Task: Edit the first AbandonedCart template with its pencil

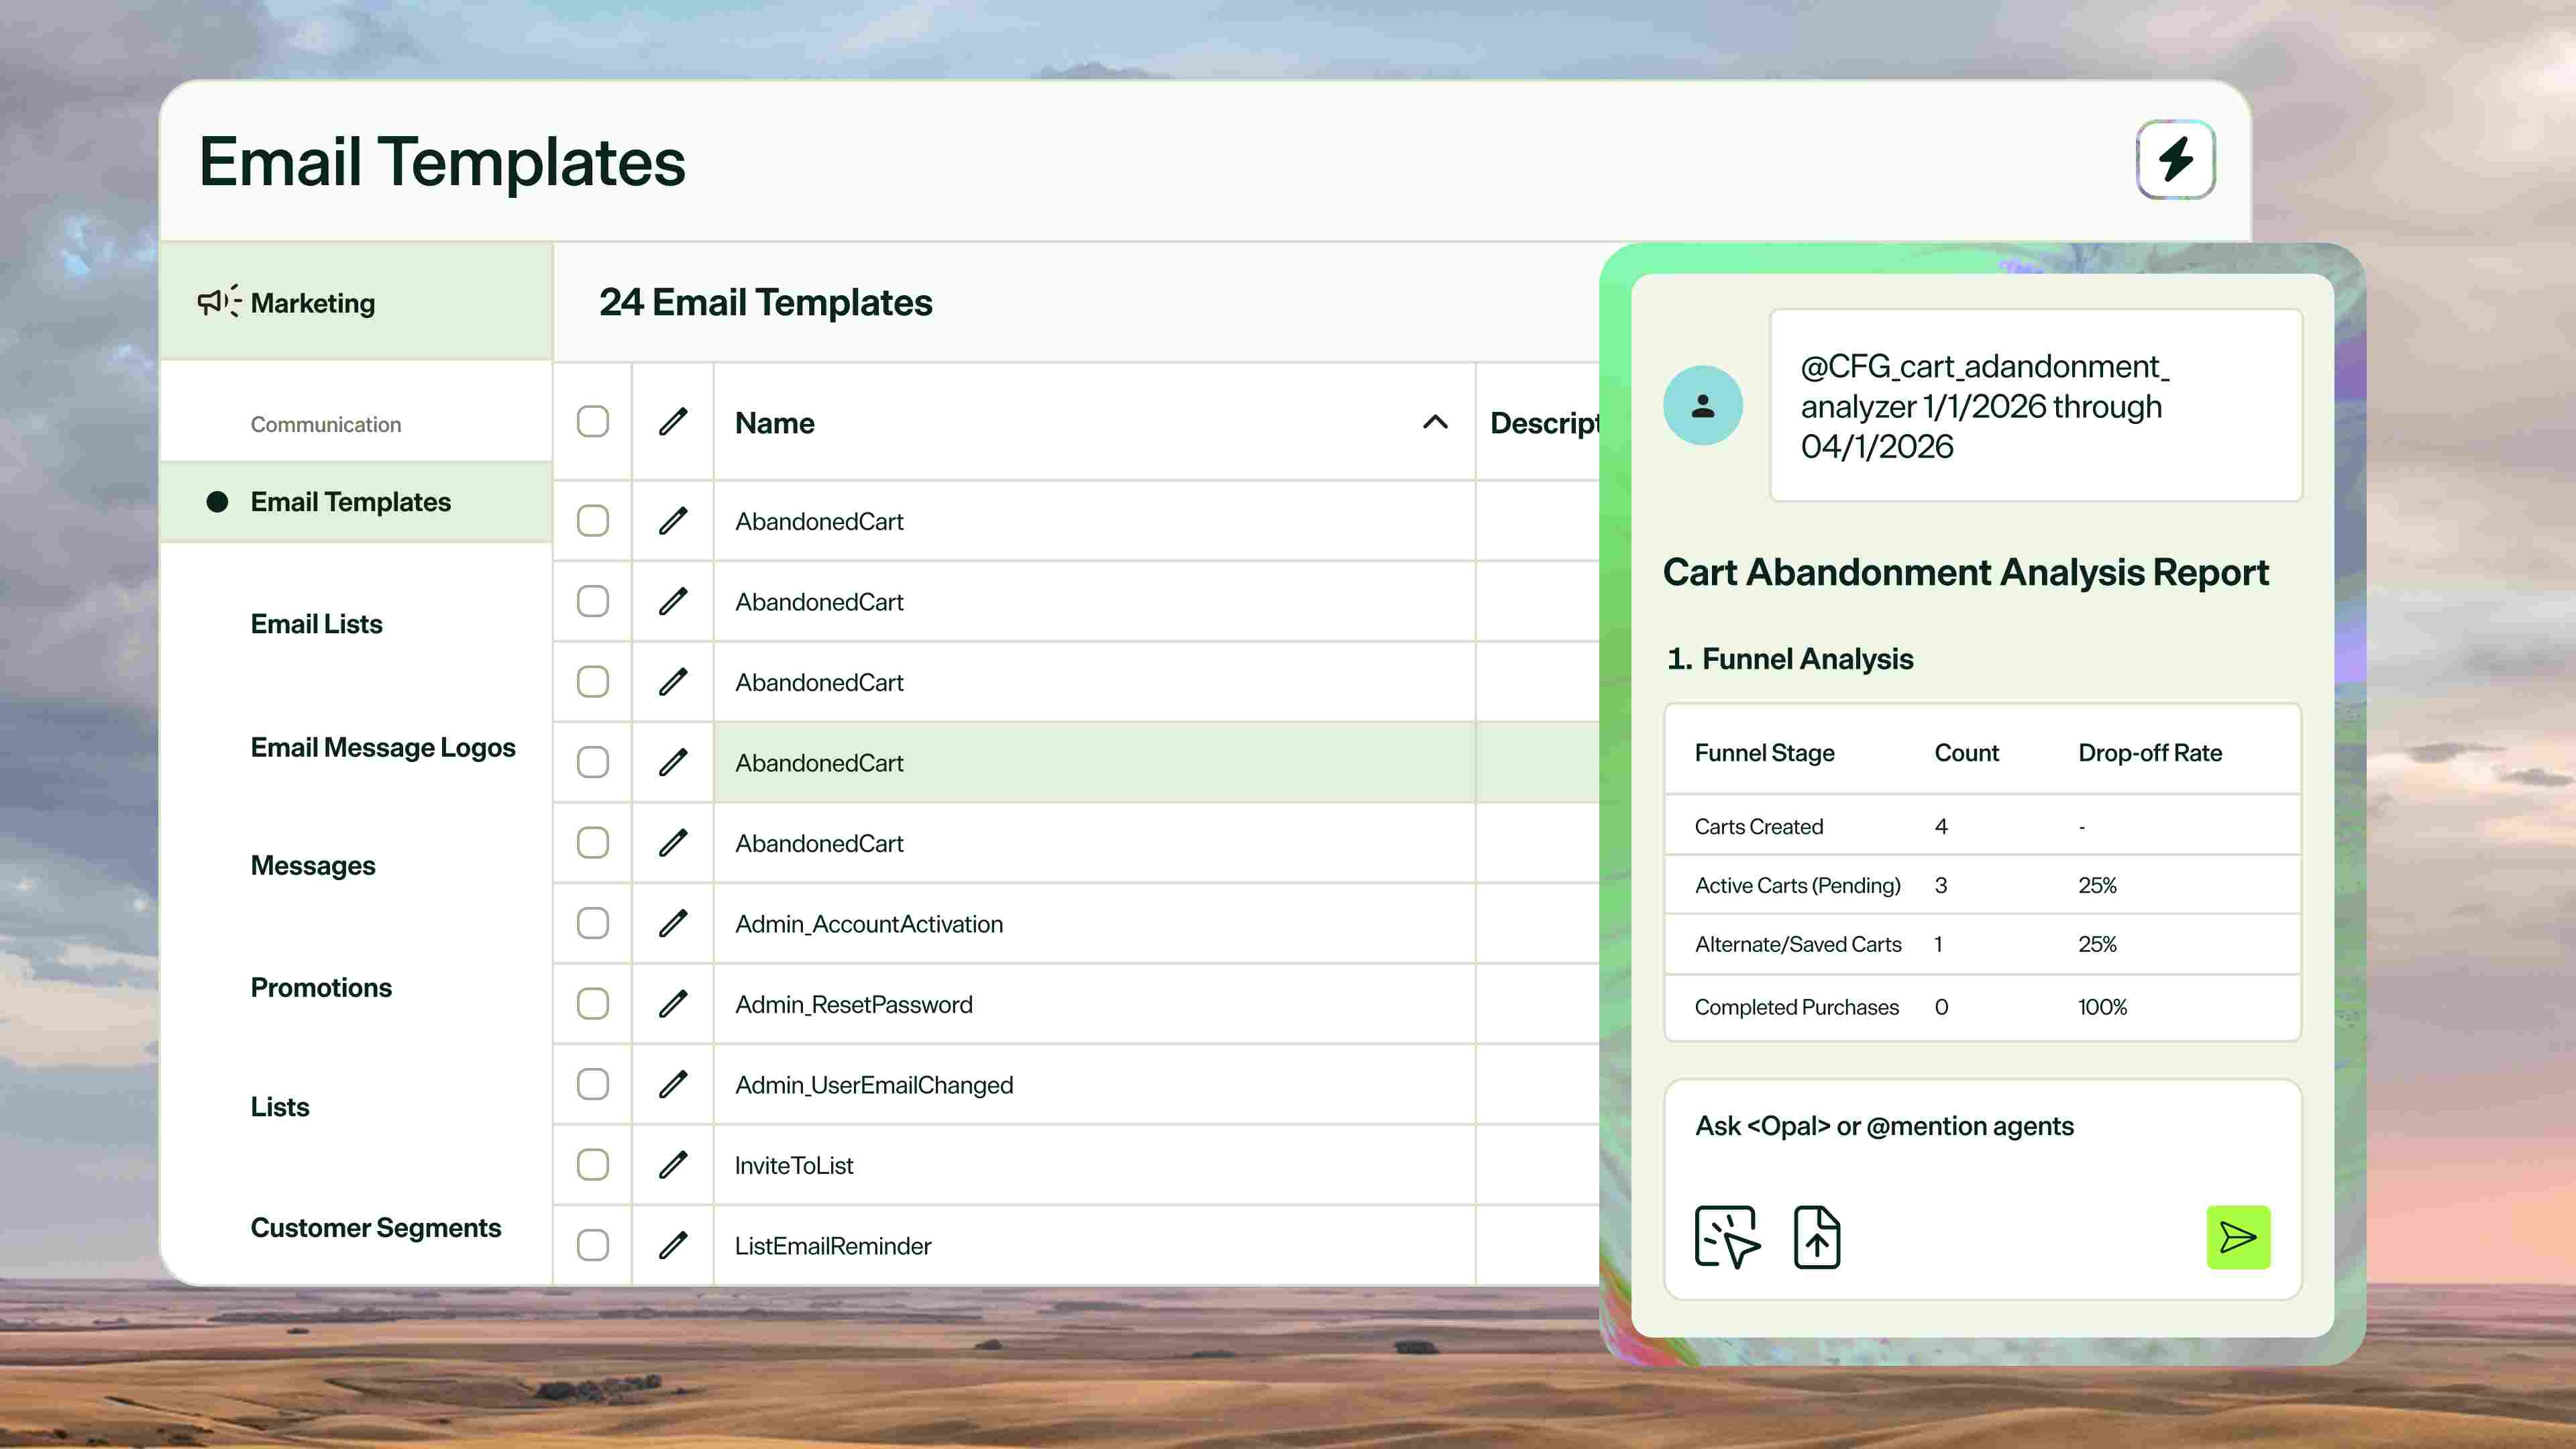Action: click(x=673, y=521)
